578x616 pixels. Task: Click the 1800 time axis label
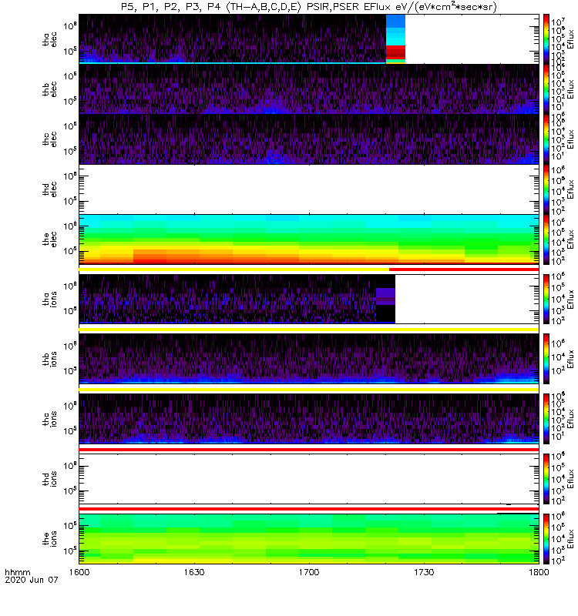click(539, 572)
